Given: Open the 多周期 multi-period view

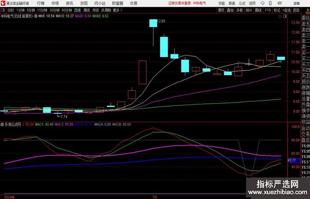Looking at the screenshot, I should coord(106,10).
